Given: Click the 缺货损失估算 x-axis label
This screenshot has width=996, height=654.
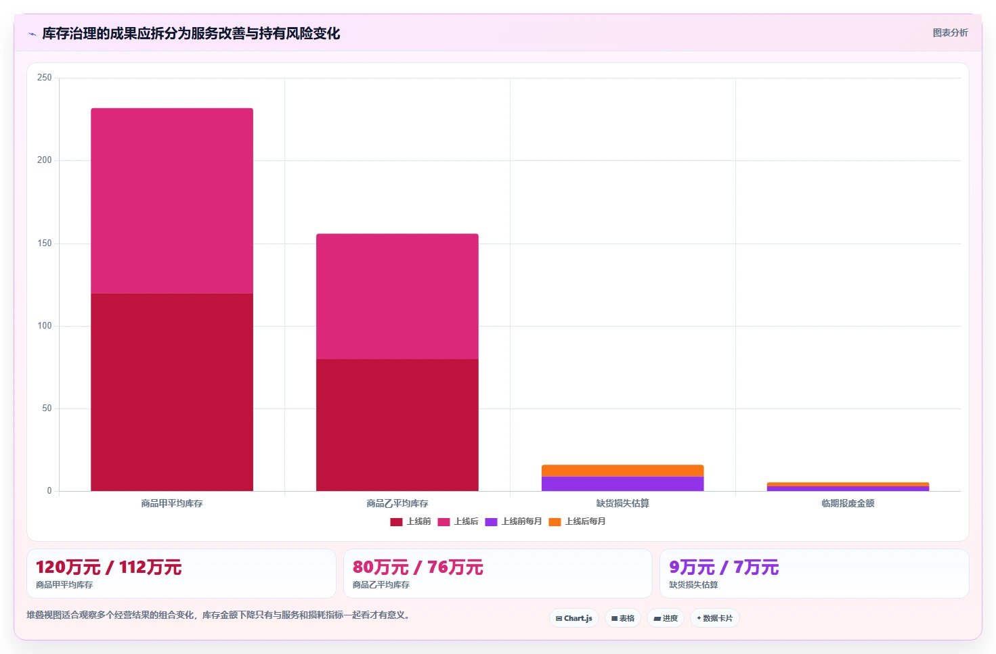Looking at the screenshot, I should (x=623, y=503).
